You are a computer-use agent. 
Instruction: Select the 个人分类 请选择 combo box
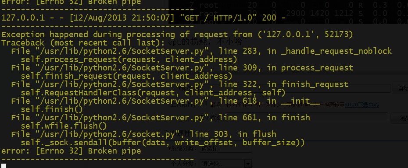[x=223, y=164]
